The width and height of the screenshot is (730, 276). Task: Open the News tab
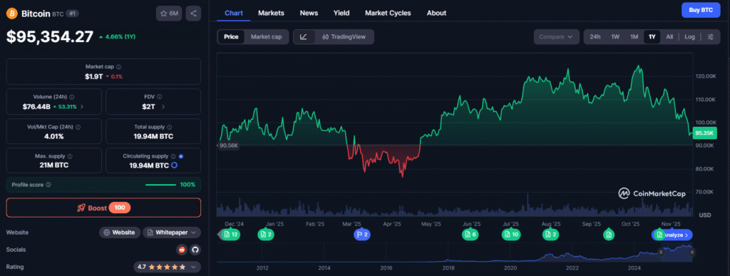tap(309, 13)
